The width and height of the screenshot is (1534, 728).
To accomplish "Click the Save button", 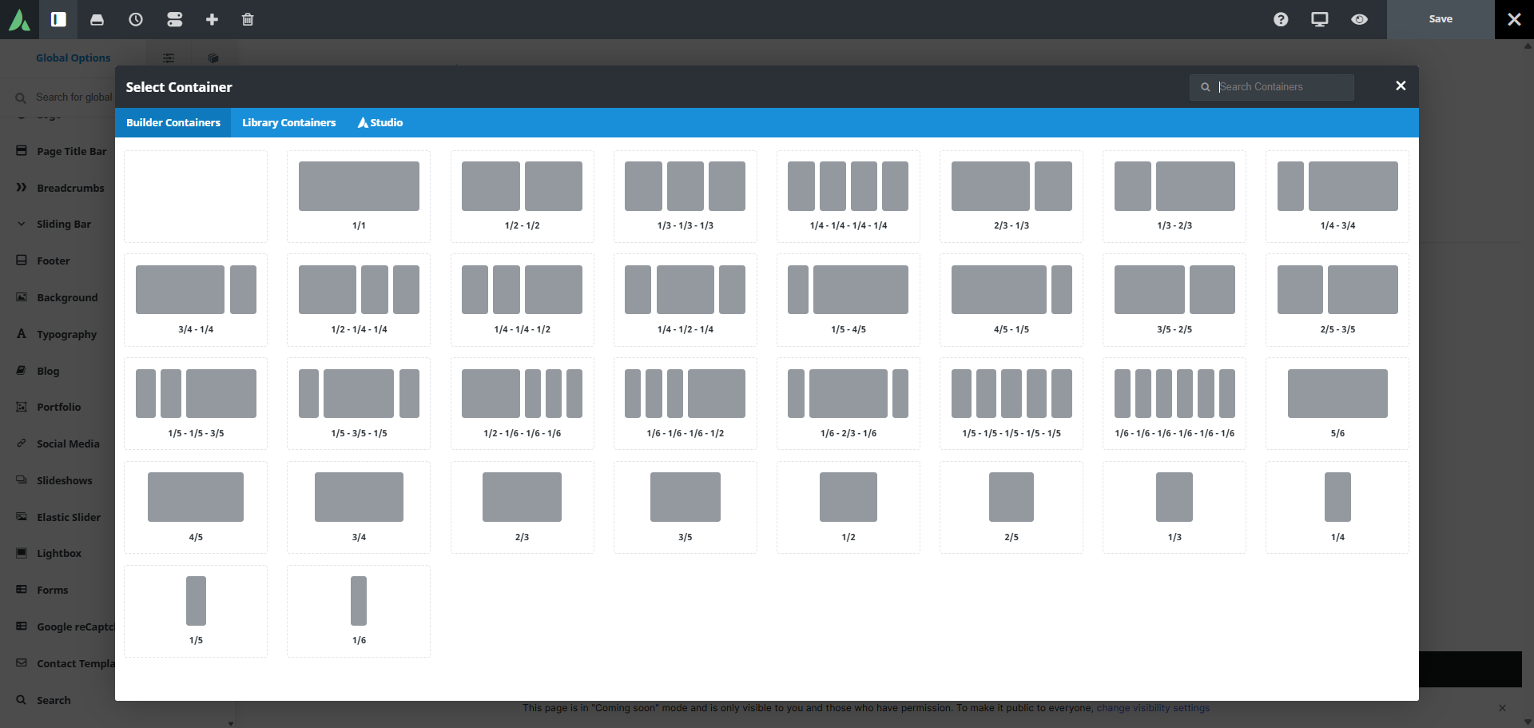I will pyautogui.click(x=1440, y=19).
